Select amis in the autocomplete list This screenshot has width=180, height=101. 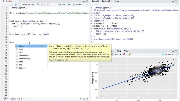pos(31,62)
